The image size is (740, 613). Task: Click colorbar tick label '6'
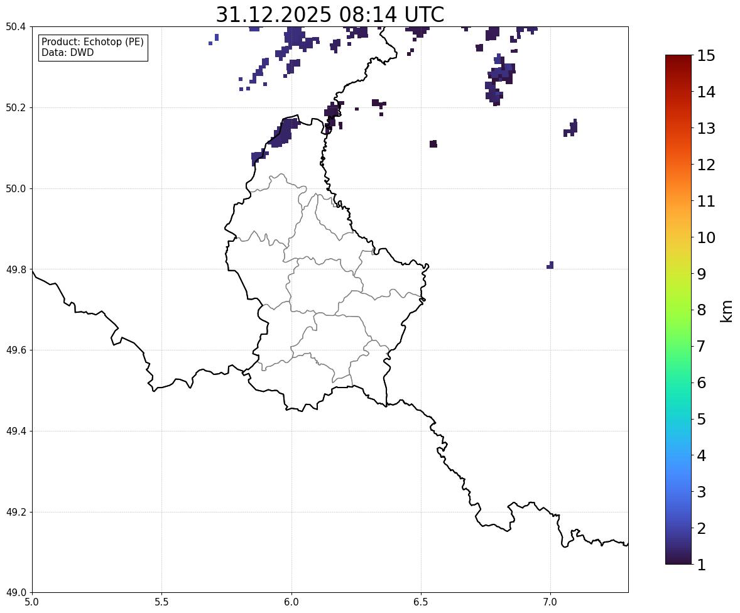pos(701,382)
